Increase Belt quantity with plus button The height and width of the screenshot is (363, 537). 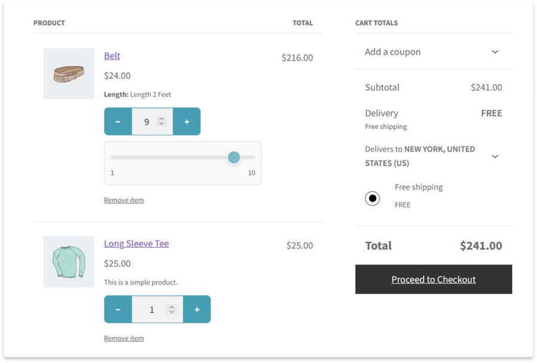point(187,122)
